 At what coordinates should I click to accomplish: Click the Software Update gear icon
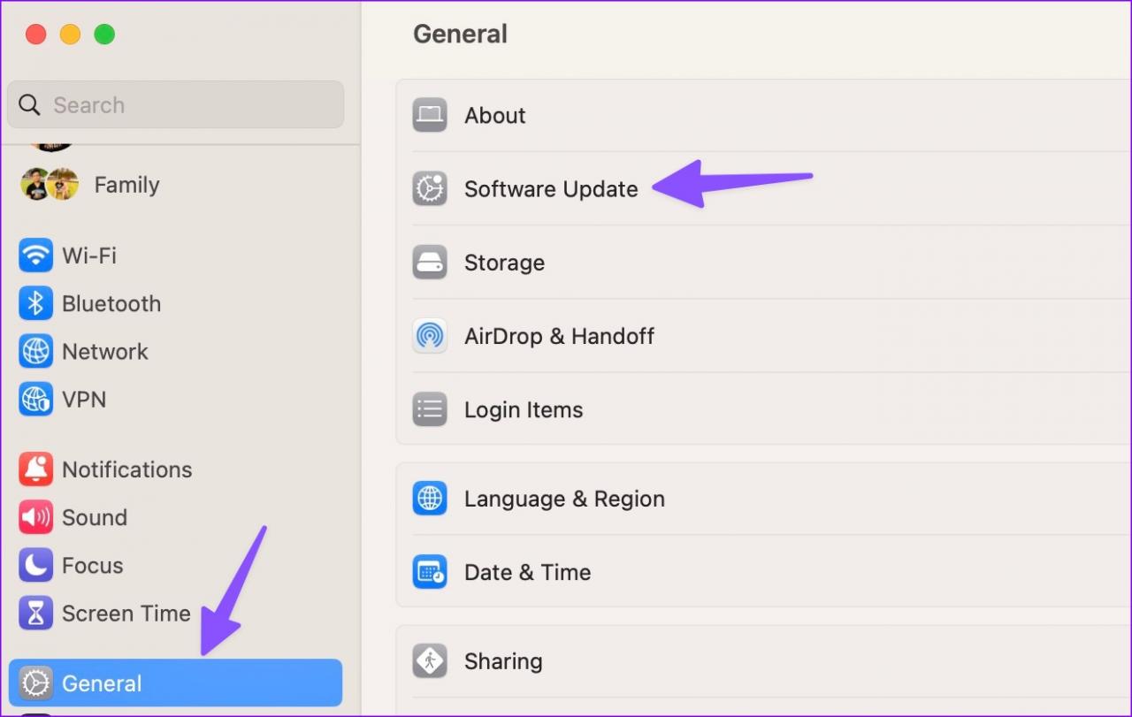point(430,189)
